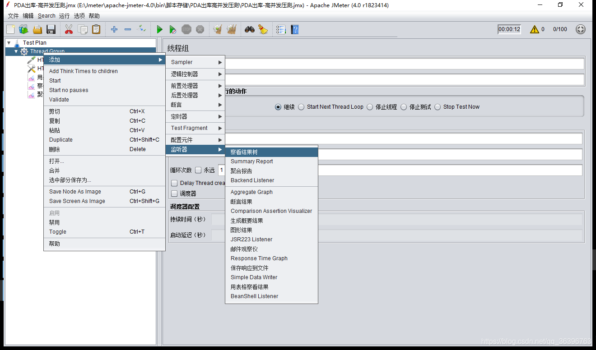Viewport: 596px width, 350px height.
Task: Choose 聚合报告 listener
Action: [271, 171]
